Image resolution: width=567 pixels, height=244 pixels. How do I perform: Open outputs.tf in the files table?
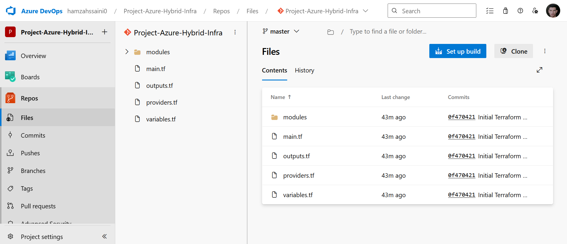296,156
